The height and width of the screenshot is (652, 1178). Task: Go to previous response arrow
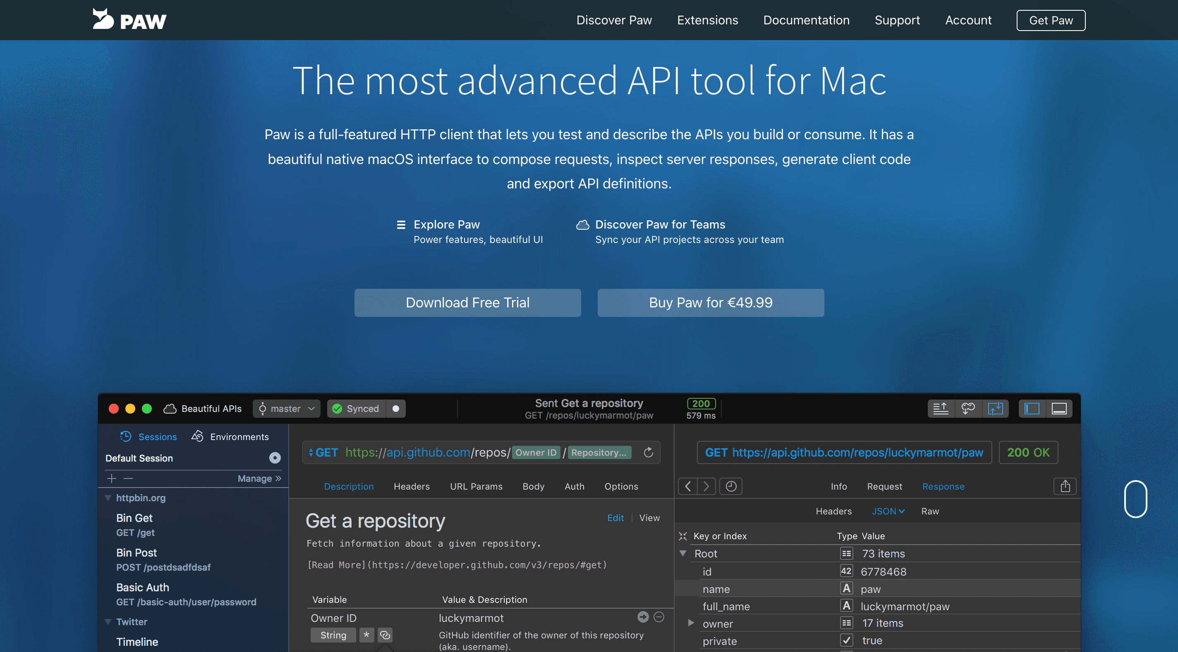click(688, 486)
